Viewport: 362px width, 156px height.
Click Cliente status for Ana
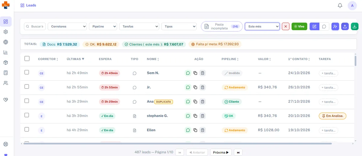tap(232, 102)
